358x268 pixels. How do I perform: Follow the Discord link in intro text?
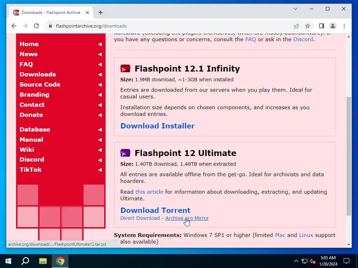tap(303, 39)
